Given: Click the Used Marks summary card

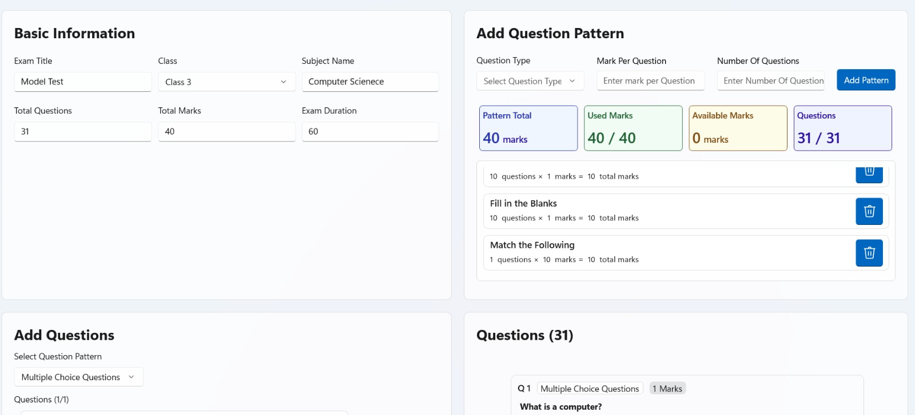Looking at the screenshot, I should coord(632,128).
